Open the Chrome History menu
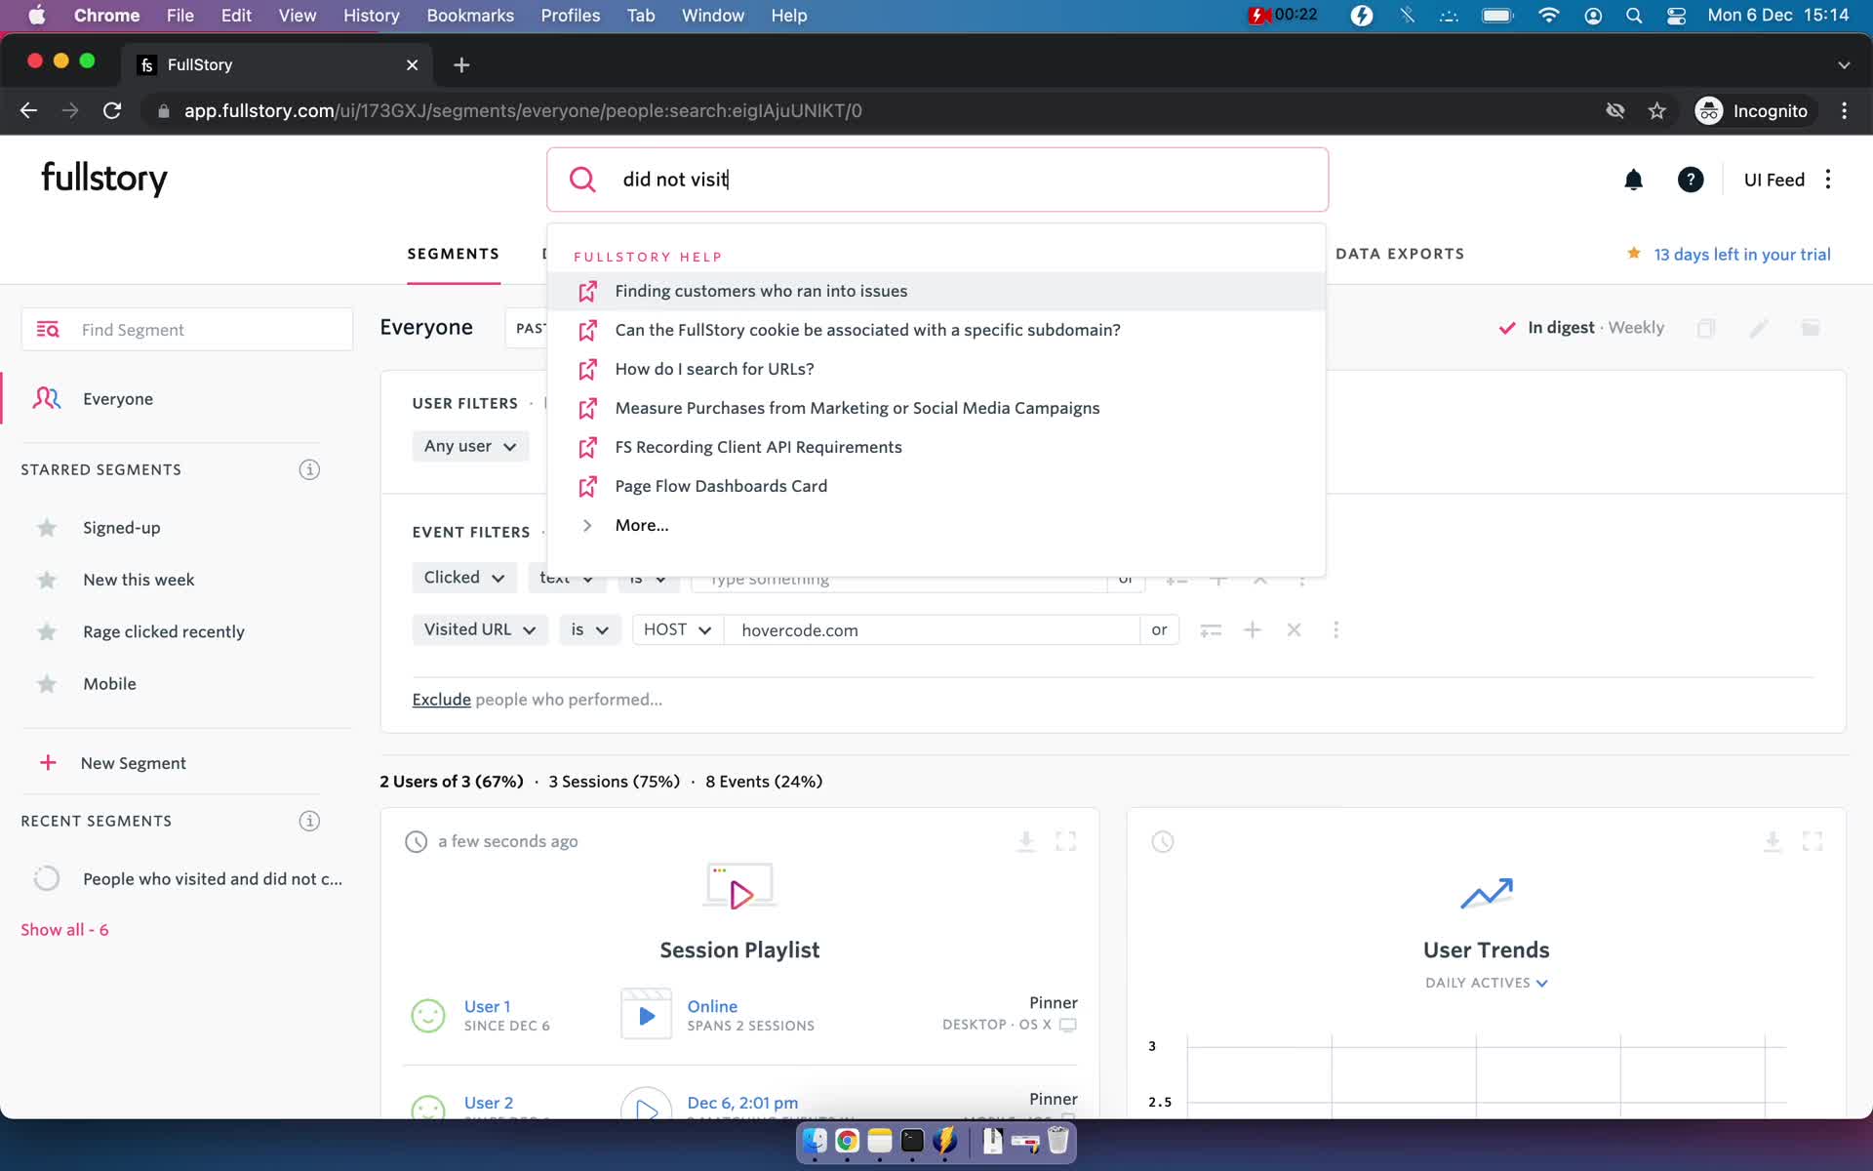The height and width of the screenshot is (1171, 1873). click(x=371, y=16)
